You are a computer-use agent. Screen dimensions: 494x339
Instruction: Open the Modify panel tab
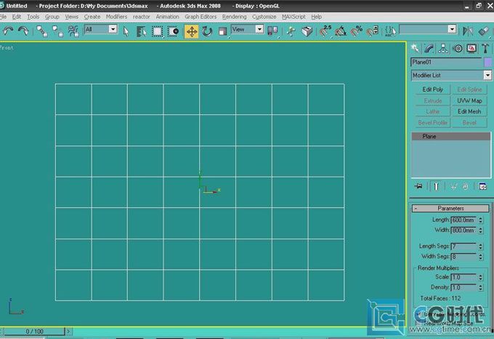point(429,48)
